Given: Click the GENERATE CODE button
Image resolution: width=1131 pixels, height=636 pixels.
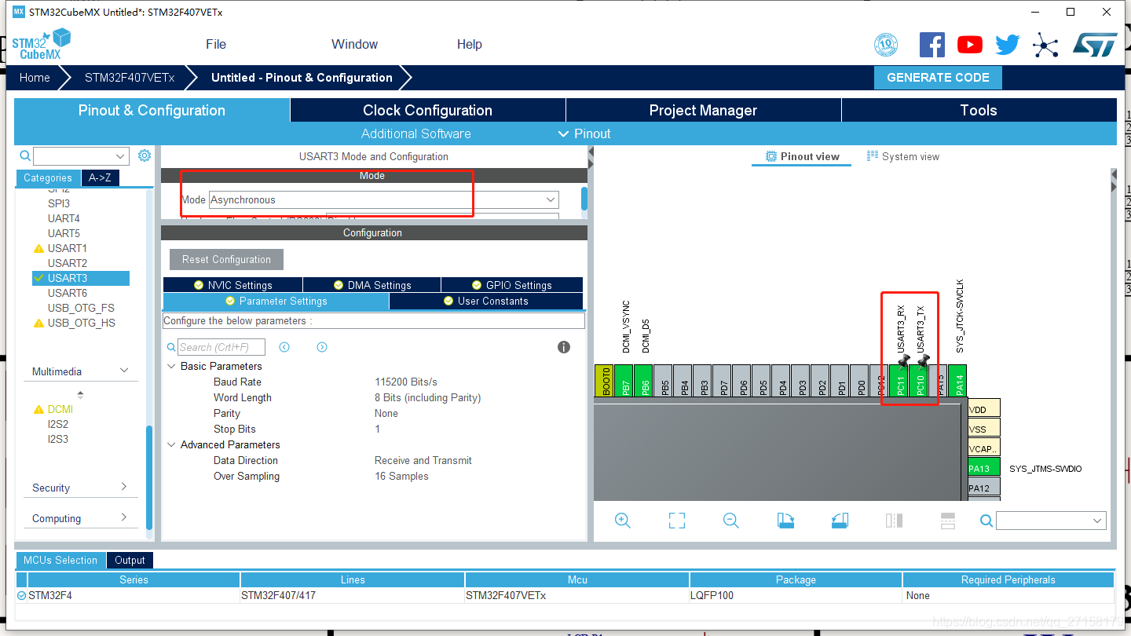Looking at the screenshot, I should (938, 78).
